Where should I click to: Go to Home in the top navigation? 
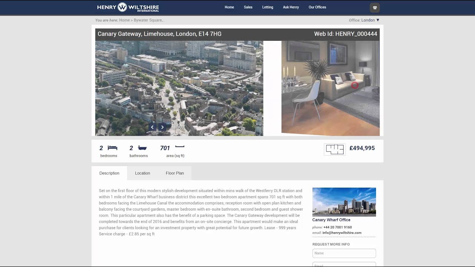point(229,7)
